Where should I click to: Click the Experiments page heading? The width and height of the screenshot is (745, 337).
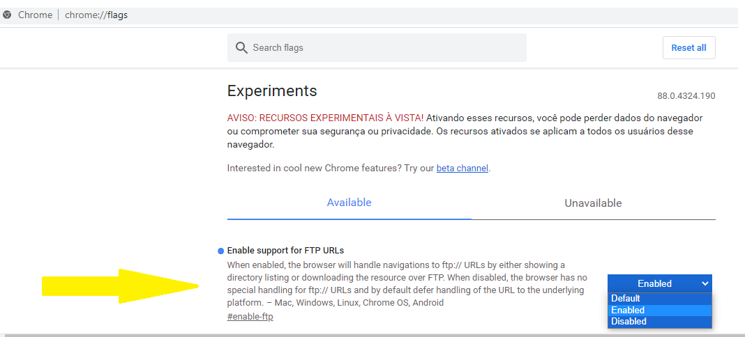coord(272,91)
